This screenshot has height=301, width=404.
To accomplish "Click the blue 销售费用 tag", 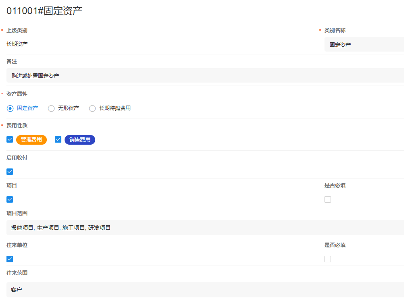I will pyautogui.click(x=80, y=140).
